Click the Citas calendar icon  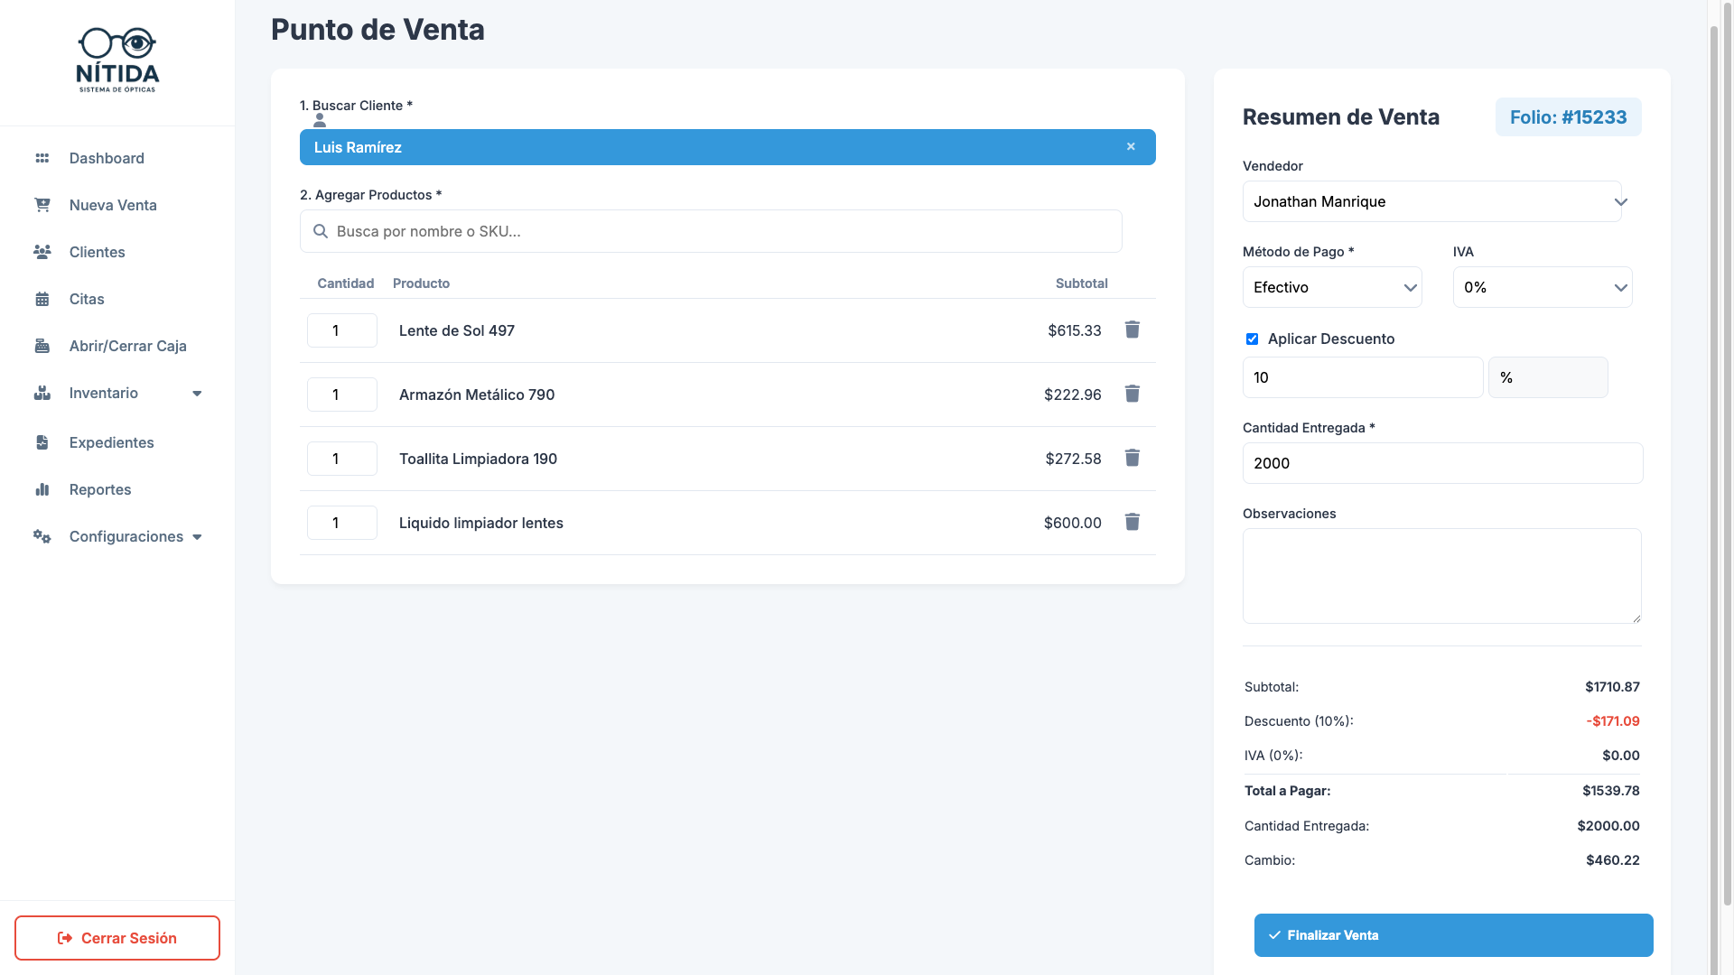42,299
